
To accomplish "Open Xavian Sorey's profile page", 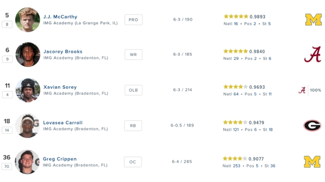I will (60, 87).
